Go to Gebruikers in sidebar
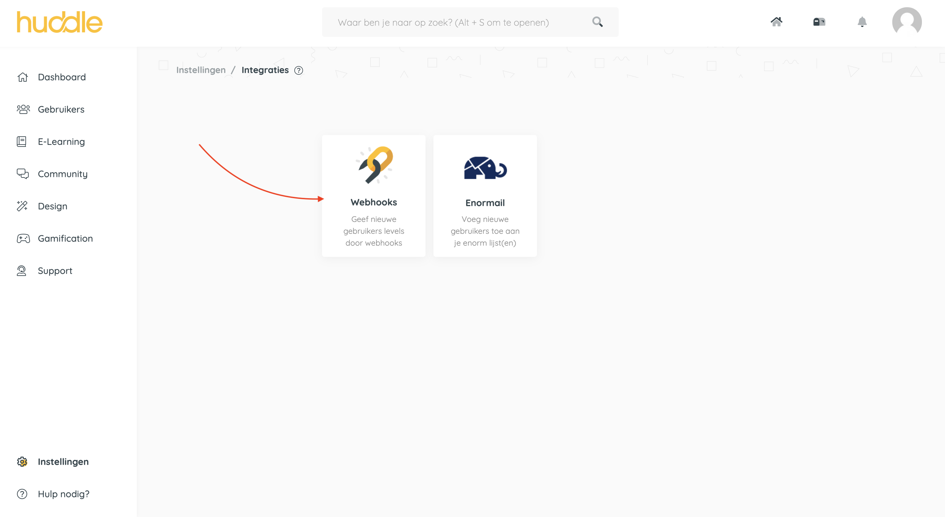945x517 pixels. tap(61, 110)
